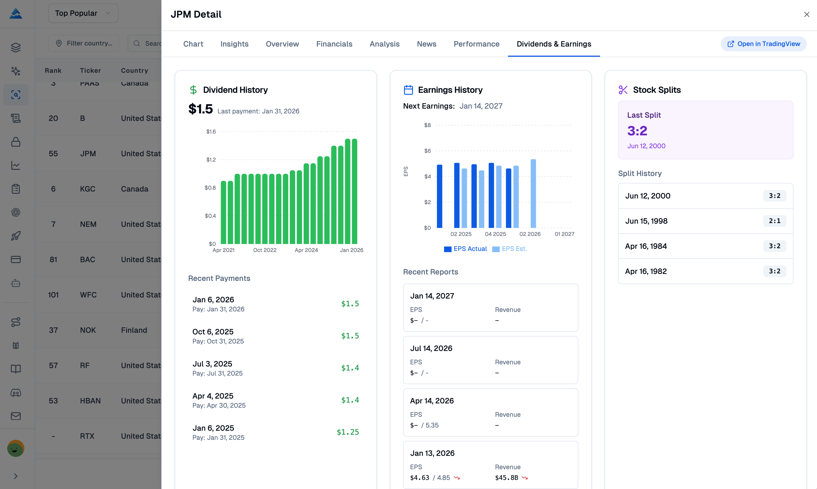The width and height of the screenshot is (817, 489).
Task: Click the tallest green bar in the dividend chart
Action: tap(354, 191)
